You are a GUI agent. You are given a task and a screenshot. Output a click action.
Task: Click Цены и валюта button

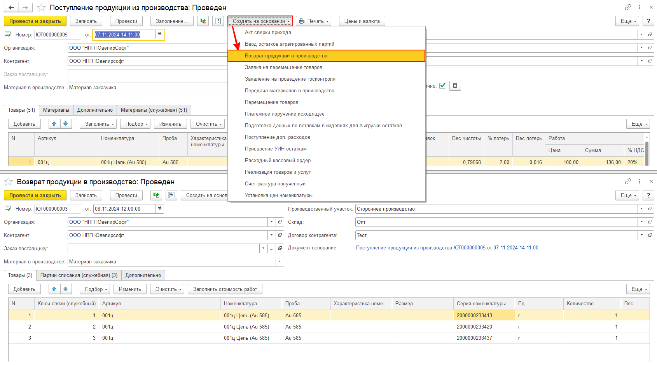point(362,21)
